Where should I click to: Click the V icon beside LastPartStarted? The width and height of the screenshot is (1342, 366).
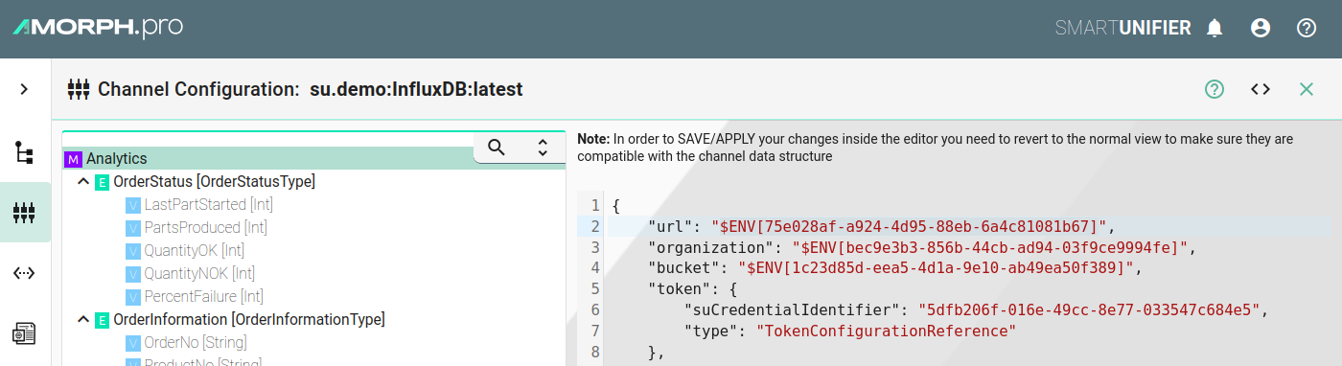[x=132, y=205]
